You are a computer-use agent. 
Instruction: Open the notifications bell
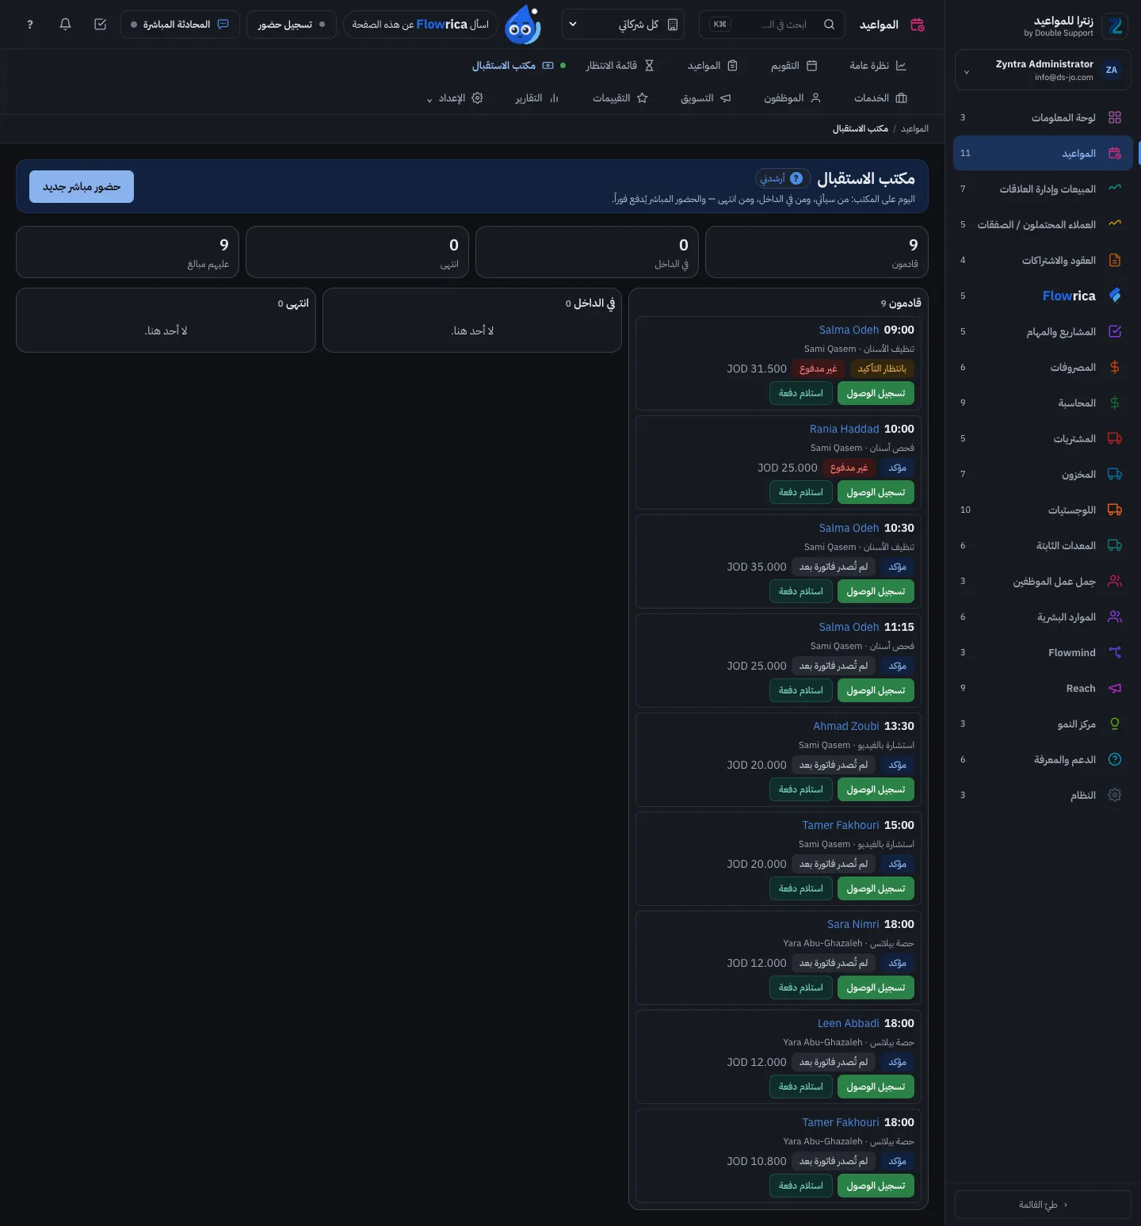[x=65, y=25]
